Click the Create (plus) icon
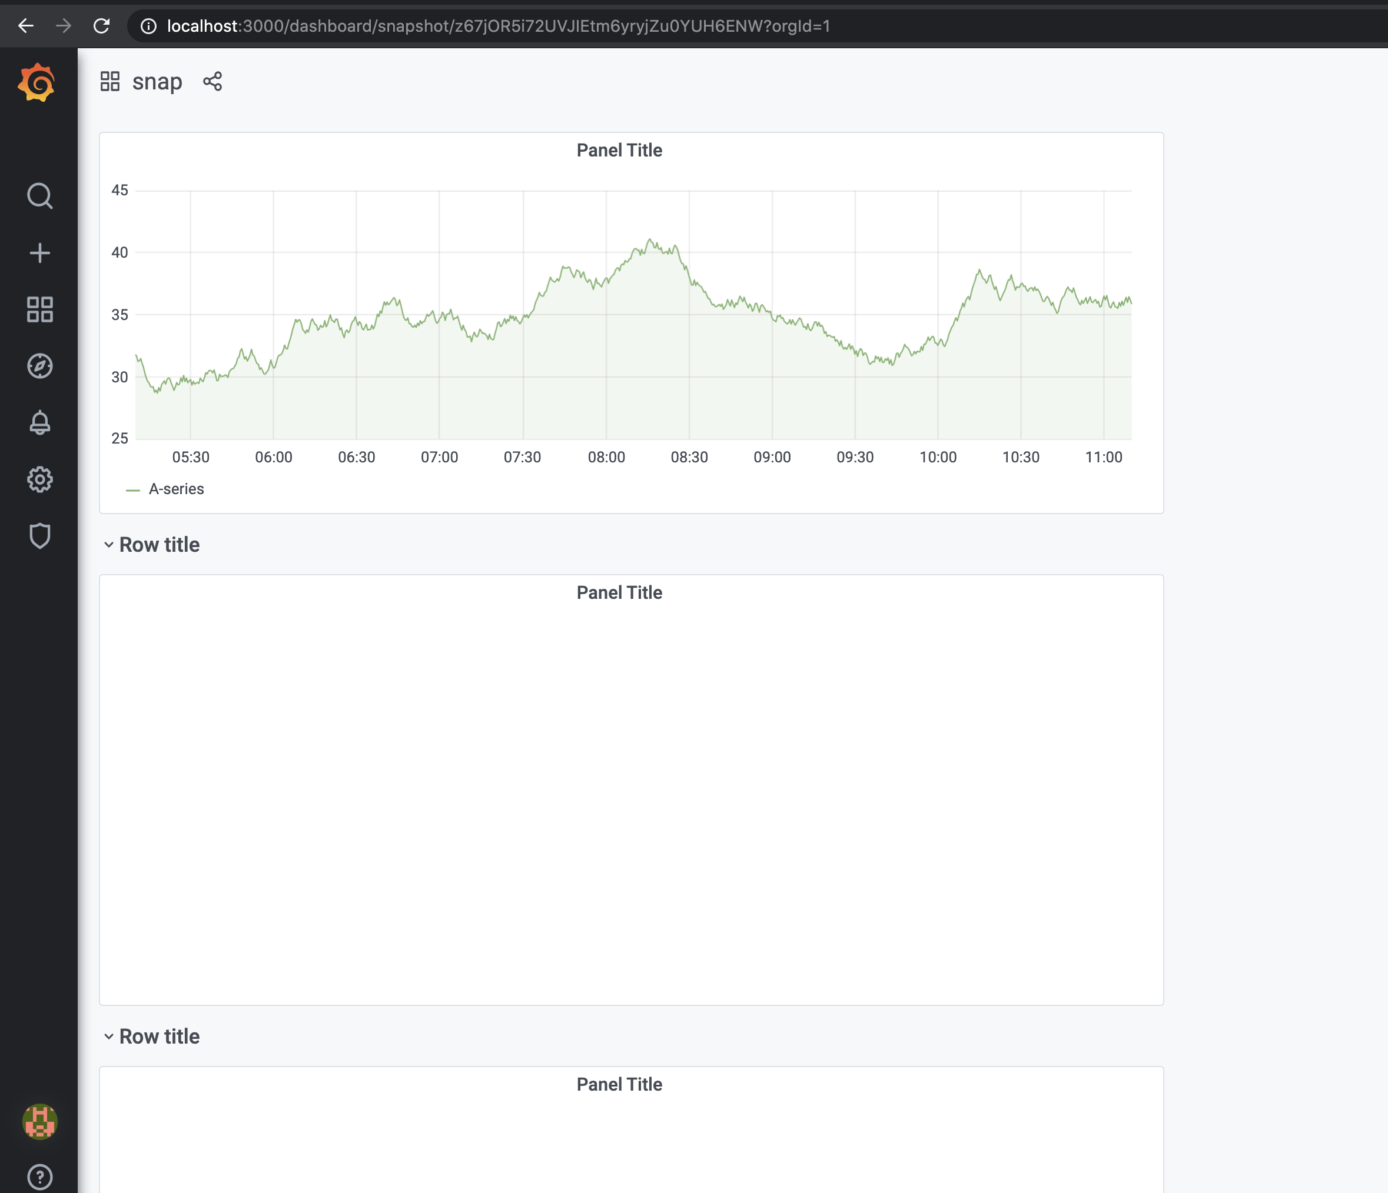1388x1193 pixels. [x=39, y=252]
